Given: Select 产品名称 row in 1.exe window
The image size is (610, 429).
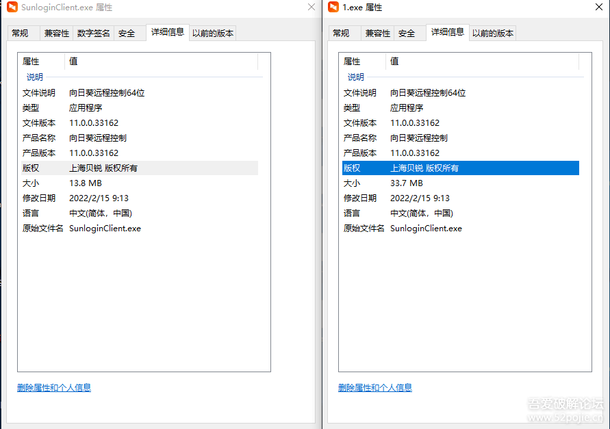Looking at the screenshot, I should [461, 138].
